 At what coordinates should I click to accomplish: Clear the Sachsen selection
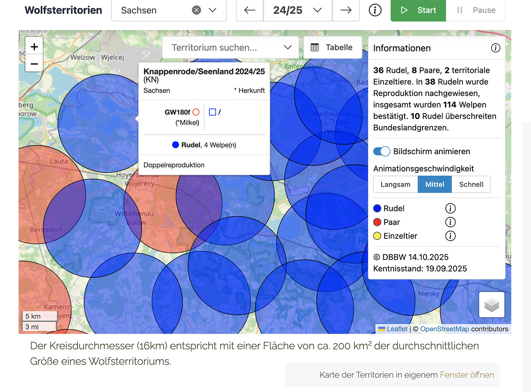(196, 10)
